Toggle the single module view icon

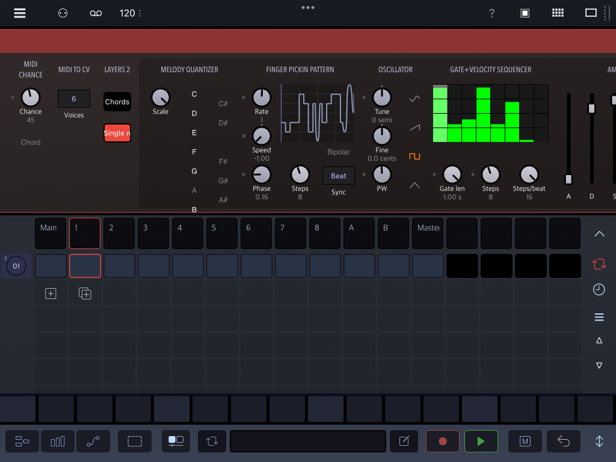pos(525,13)
